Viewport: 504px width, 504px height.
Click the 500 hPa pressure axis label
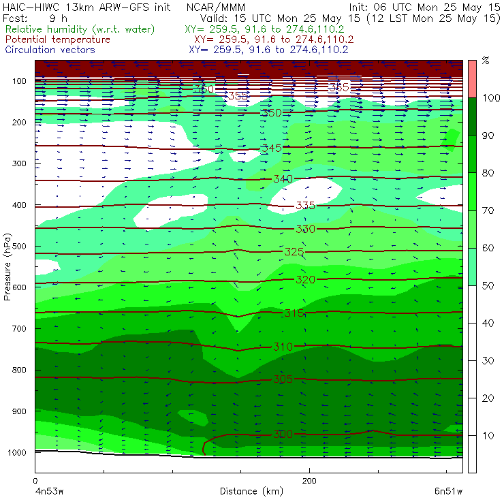(x=19, y=247)
